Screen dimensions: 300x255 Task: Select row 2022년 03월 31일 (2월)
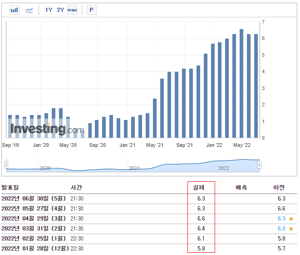149,229
